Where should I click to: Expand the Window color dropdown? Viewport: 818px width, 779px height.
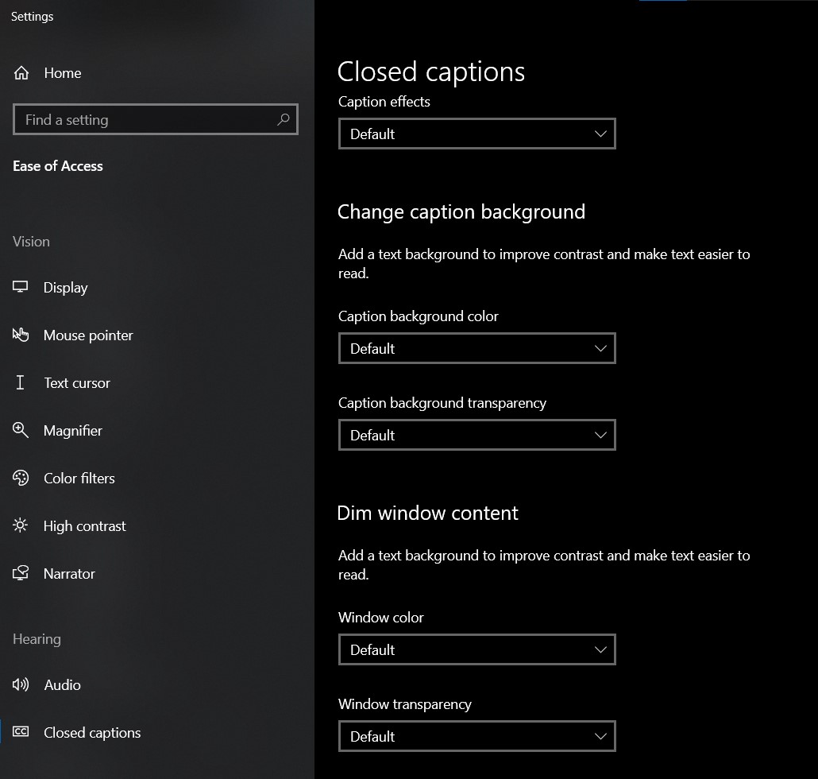coord(477,649)
